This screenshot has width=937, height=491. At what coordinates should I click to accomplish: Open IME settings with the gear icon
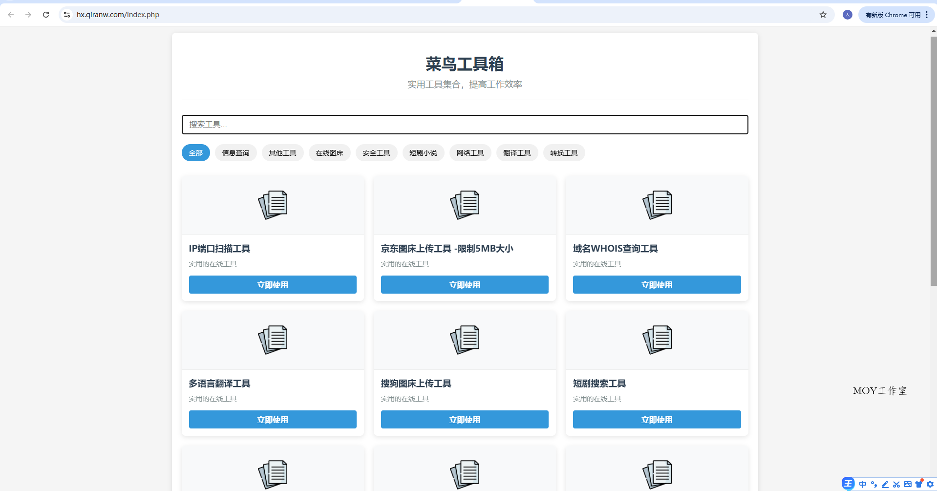point(929,484)
